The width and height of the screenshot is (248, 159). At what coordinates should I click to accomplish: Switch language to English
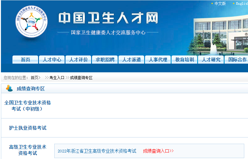242,3
